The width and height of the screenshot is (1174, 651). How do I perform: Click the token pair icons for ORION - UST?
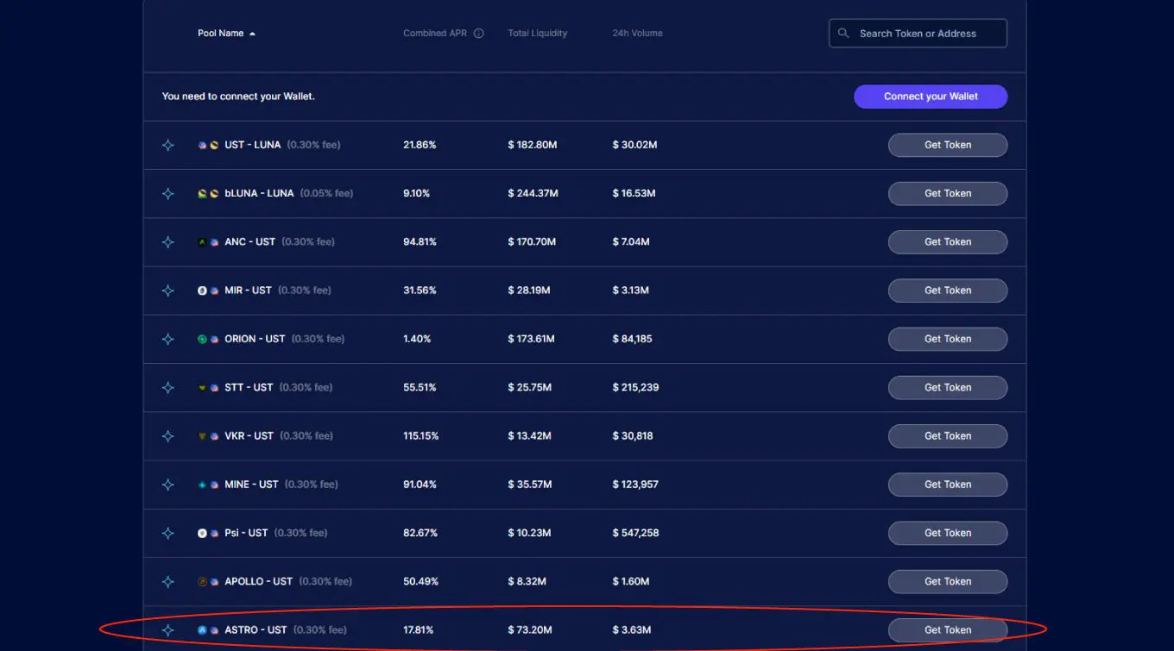208,339
